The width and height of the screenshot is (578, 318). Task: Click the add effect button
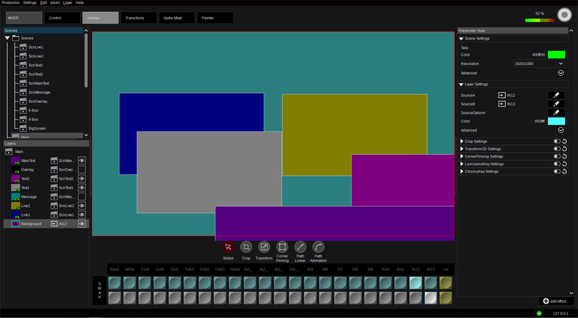click(x=556, y=301)
